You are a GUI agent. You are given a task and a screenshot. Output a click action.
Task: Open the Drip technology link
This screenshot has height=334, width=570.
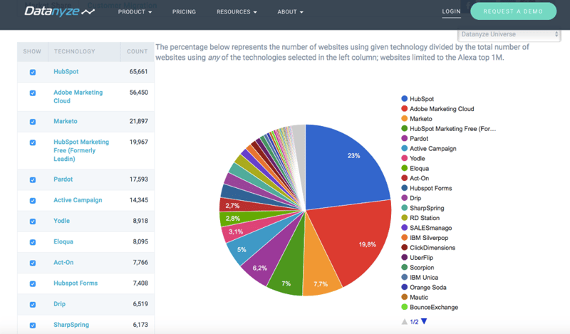pyautogui.click(x=60, y=303)
